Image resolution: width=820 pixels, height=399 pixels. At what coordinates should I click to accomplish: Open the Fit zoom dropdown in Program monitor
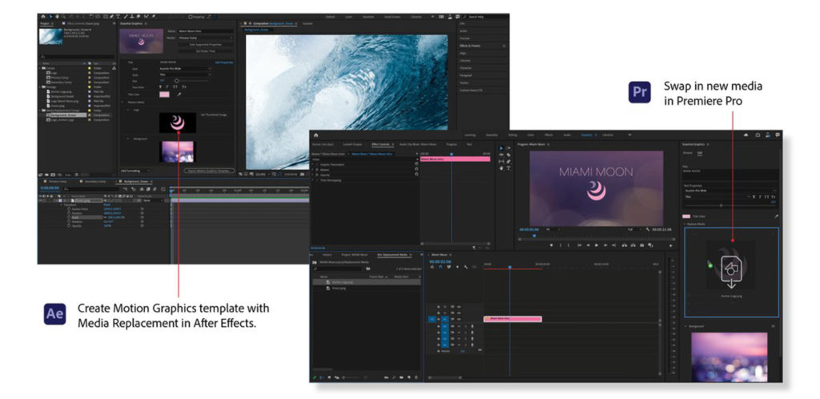[553, 229]
